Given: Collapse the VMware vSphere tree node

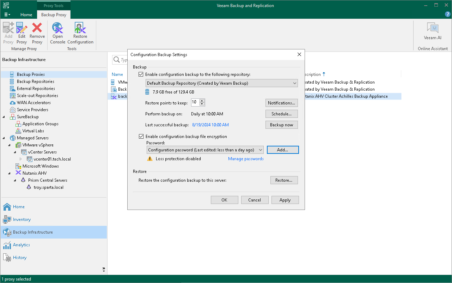Looking at the screenshot, I should click(10, 145).
